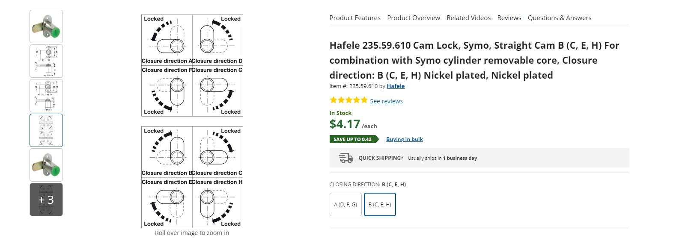The width and height of the screenshot is (688, 238).
Task: Click the main closure direction diagram image
Action: pyautogui.click(x=192, y=121)
